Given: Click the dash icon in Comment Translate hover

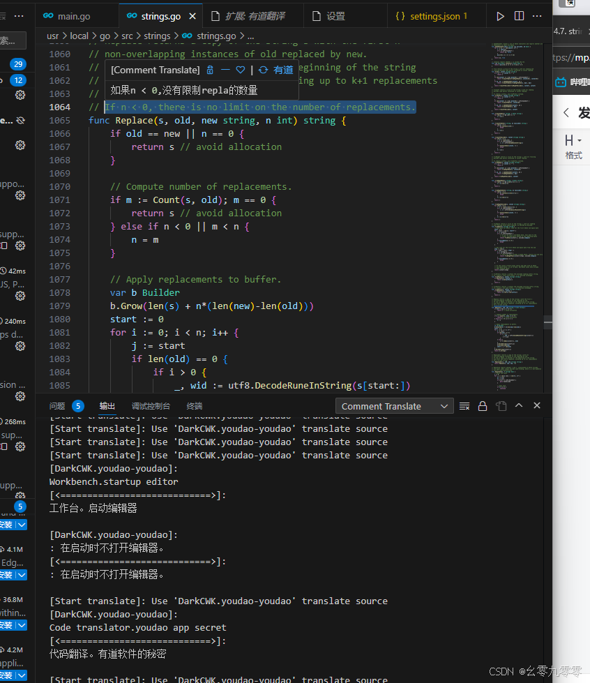Looking at the screenshot, I should click(225, 70).
